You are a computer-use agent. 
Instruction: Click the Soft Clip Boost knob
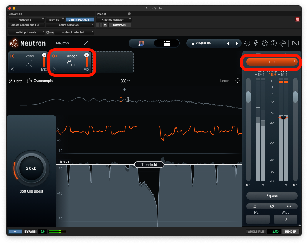tap(31, 168)
